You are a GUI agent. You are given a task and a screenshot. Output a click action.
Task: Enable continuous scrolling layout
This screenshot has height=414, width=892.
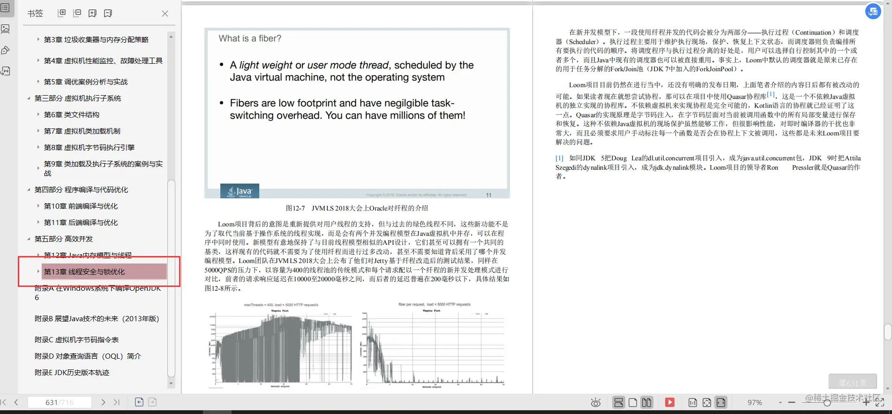tap(619, 402)
